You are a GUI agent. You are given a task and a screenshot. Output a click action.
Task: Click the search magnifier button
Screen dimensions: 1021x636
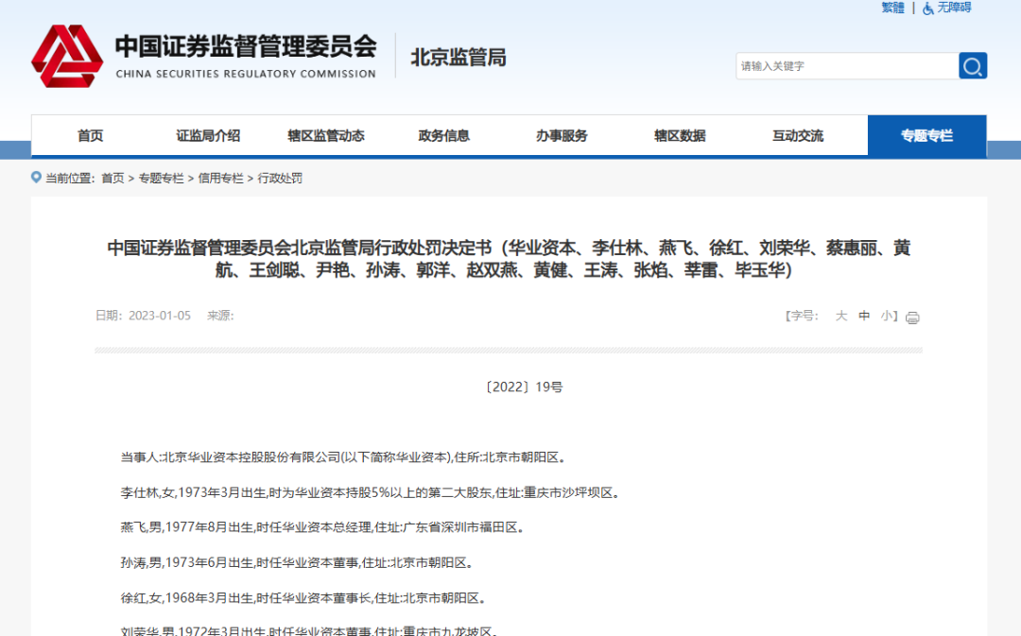tap(973, 66)
